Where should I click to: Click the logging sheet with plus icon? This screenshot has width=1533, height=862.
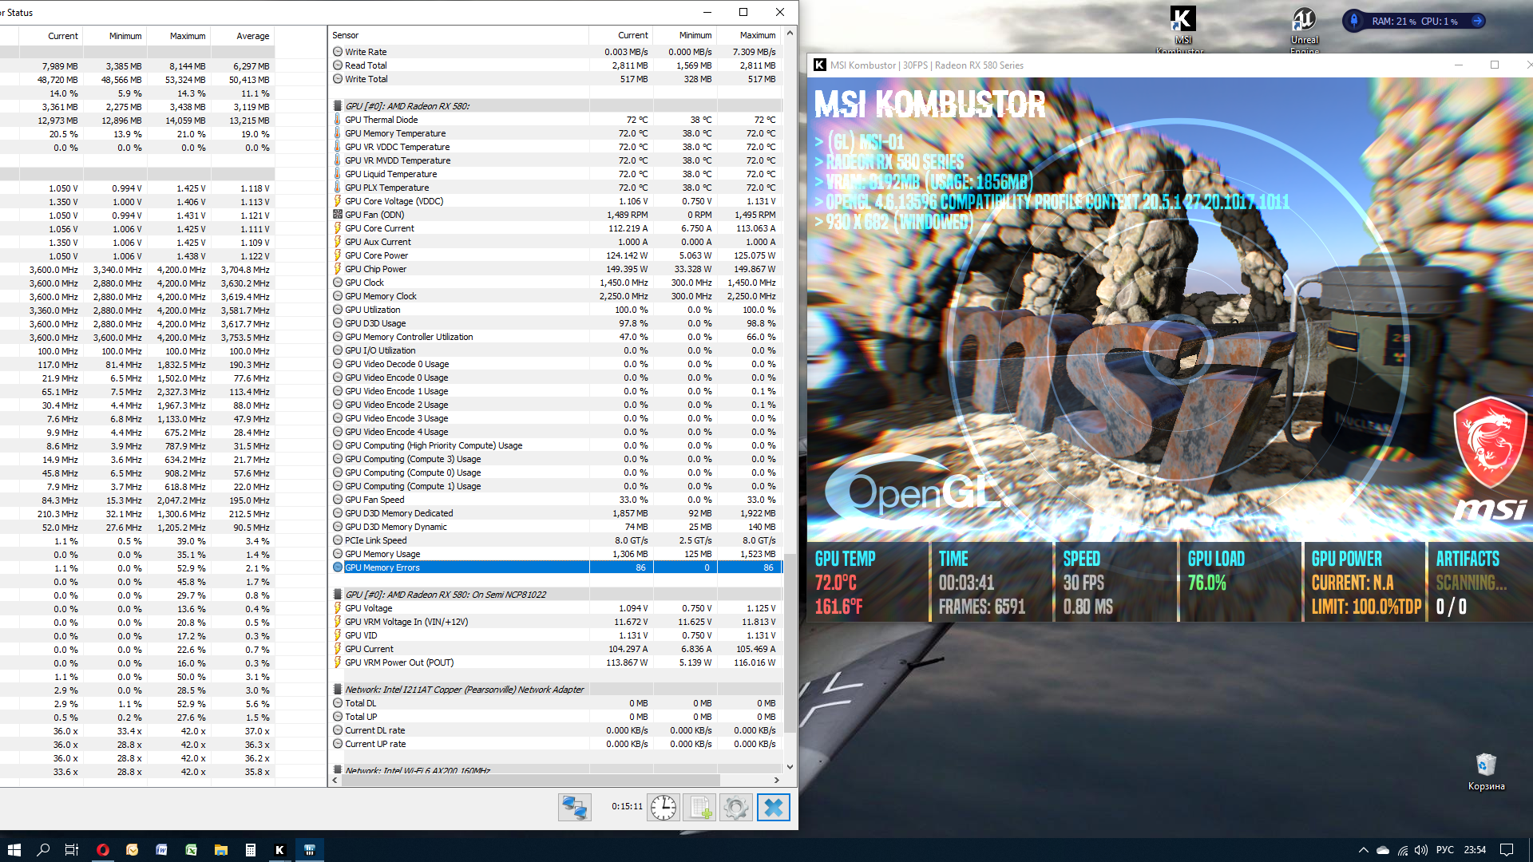coord(699,807)
